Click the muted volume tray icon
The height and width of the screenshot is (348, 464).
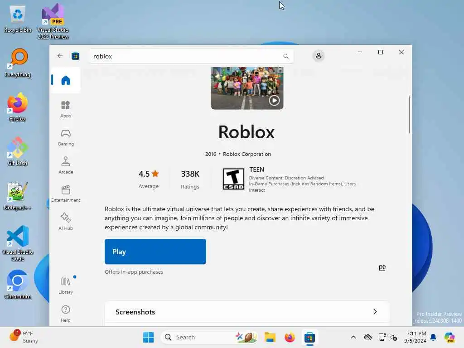pos(394,337)
